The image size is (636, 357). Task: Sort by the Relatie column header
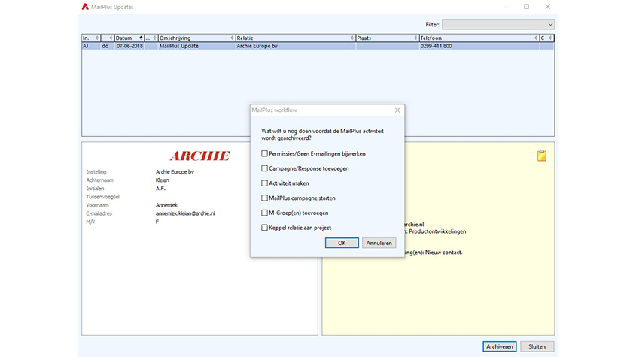(296, 38)
